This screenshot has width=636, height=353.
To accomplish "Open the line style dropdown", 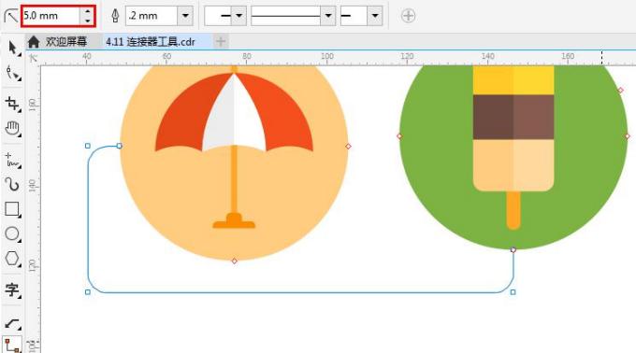I will 328,16.
